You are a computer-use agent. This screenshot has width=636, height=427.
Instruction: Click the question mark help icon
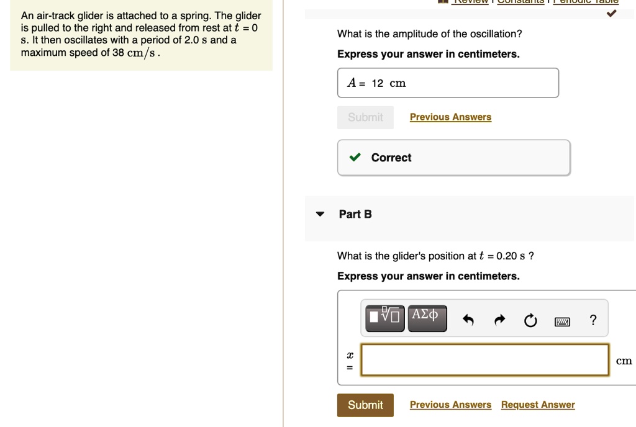593,320
